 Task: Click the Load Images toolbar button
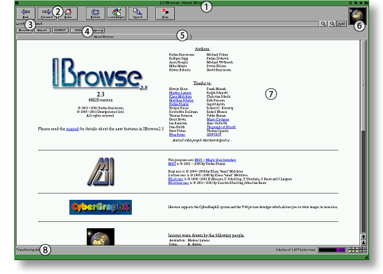(x=117, y=13)
